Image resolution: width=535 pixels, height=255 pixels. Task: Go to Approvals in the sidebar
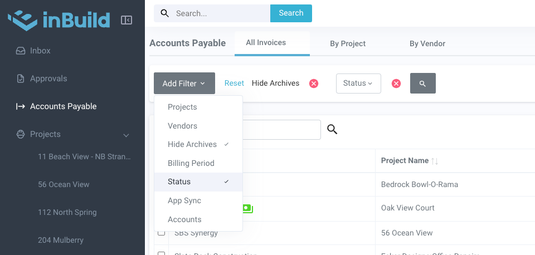coord(48,79)
